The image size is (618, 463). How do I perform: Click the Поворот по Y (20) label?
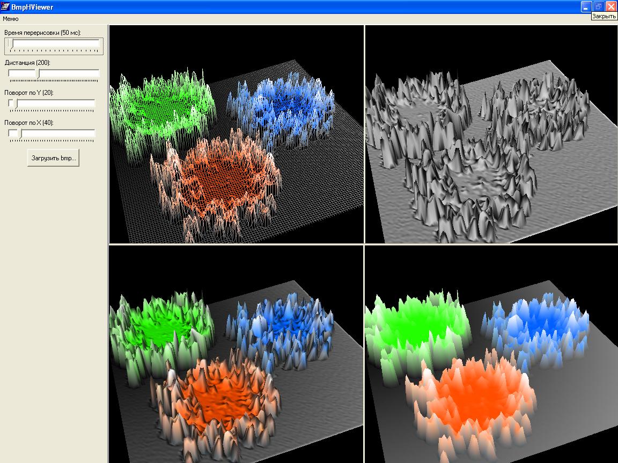pyautogui.click(x=29, y=93)
